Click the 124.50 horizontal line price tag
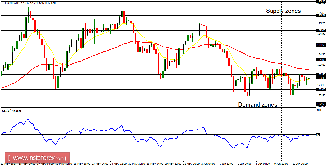 click(321, 45)
